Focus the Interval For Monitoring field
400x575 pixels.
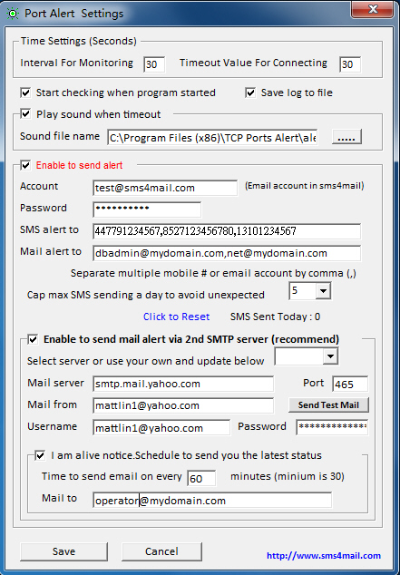pos(154,64)
